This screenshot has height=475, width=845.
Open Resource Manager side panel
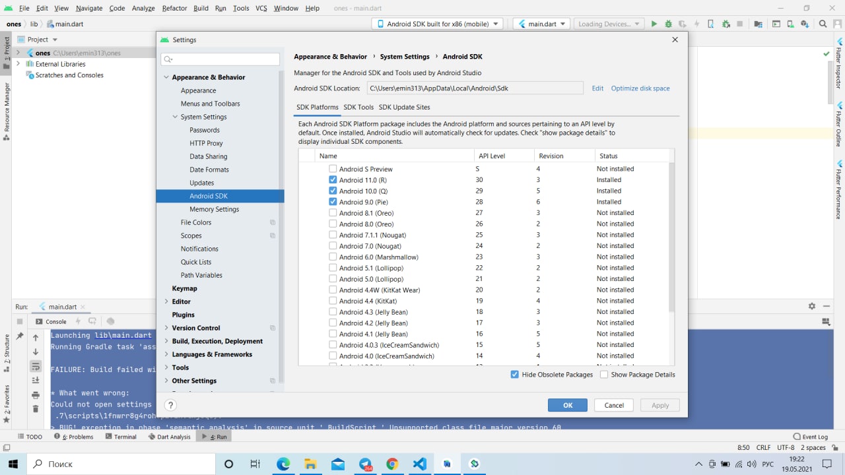7,111
